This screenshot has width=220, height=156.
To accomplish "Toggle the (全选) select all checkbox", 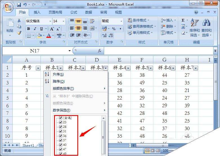I will (x=60, y=118).
